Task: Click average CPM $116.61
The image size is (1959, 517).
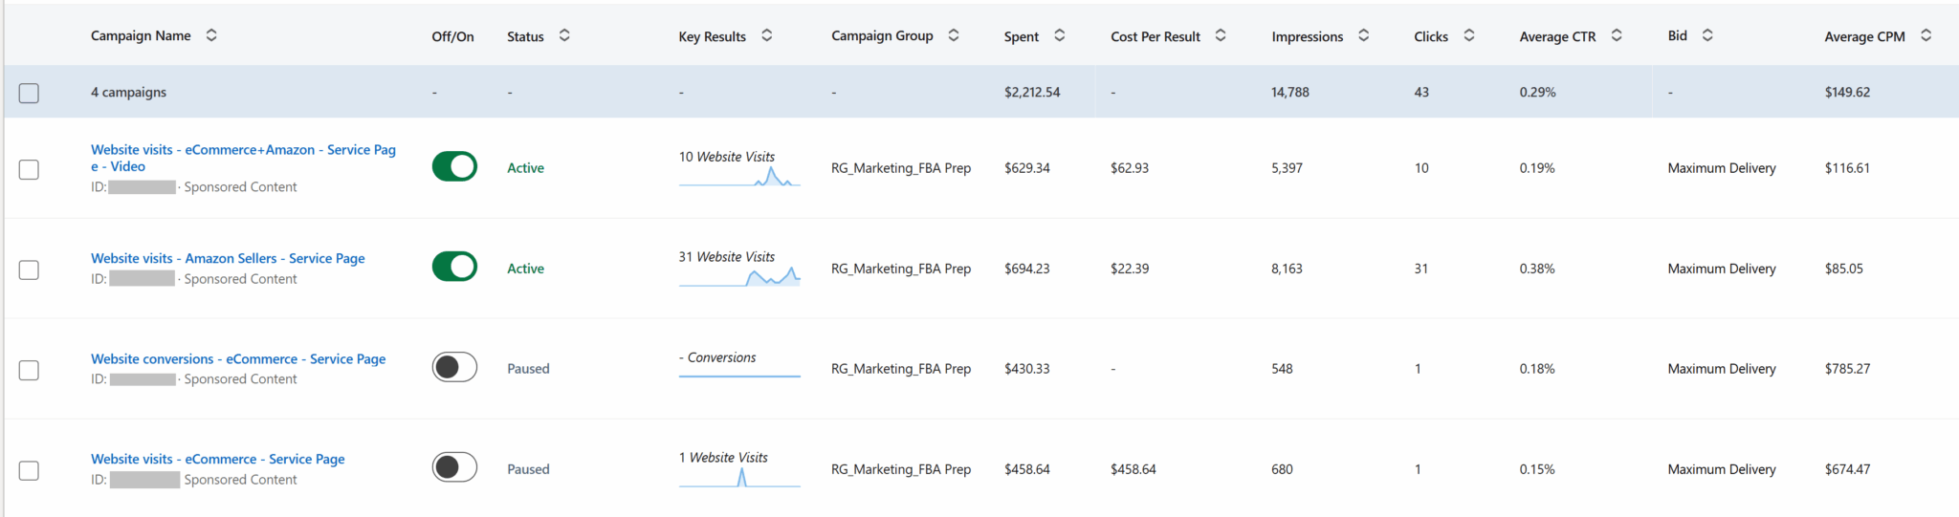Action: coord(1847,167)
